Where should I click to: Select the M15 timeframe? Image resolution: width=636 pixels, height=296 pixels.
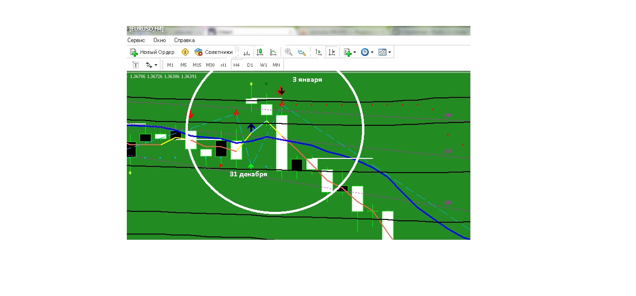click(x=197, y=65)
